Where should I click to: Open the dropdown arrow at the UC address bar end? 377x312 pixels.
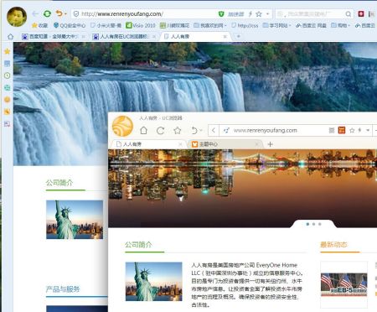(368, 130)
